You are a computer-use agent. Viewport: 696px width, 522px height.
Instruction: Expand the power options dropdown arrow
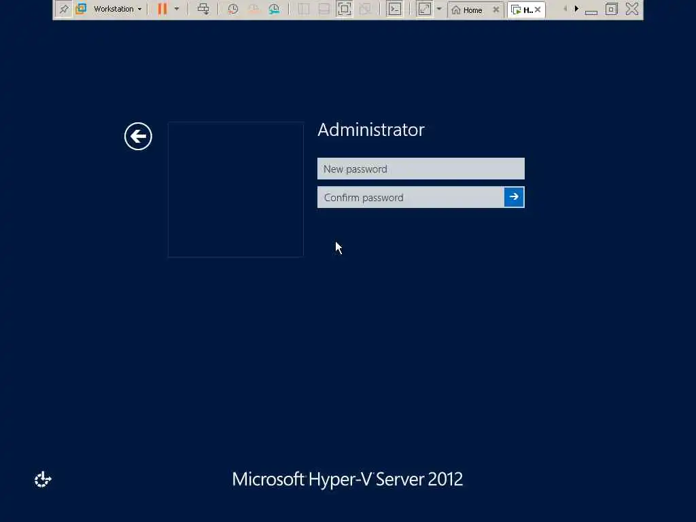pos(177,9)
